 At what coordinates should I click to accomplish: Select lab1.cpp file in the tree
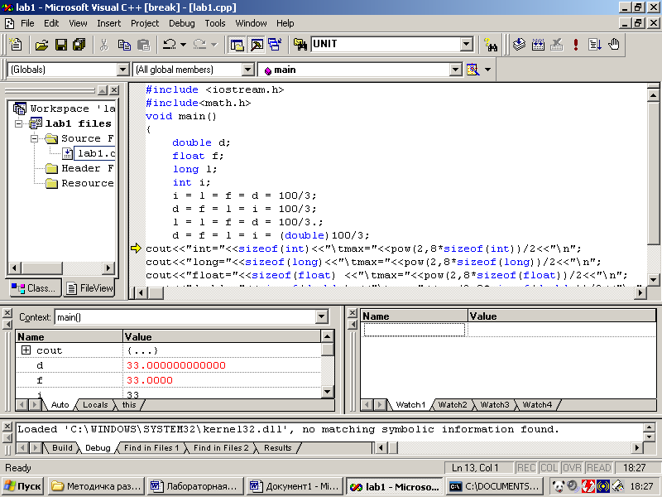tap(94, 153)
